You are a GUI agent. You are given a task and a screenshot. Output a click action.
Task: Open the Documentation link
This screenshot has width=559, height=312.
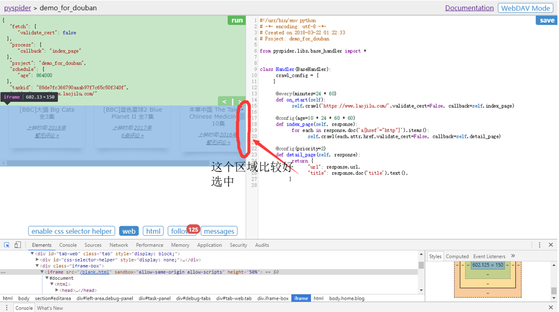pyautogui.click(x=469, y=8)
